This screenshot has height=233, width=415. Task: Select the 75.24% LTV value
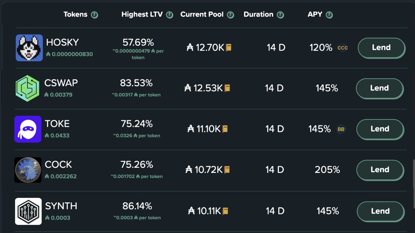click(x=137, y=123)
